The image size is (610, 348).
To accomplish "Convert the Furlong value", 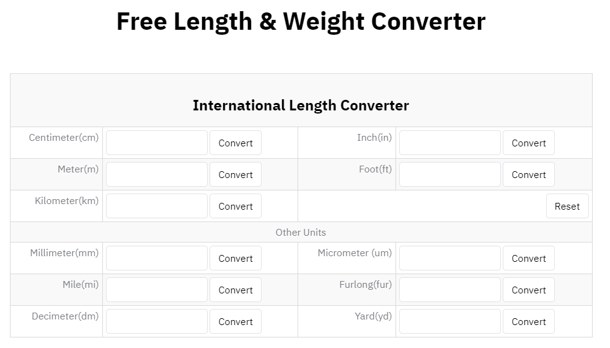I will click(528, 290).
